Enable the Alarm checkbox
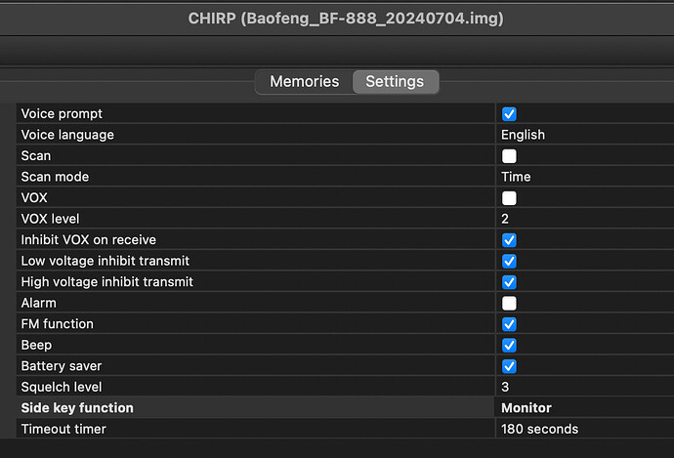The height and width of the screenshot is (458, 674). [x=509, y=304]
